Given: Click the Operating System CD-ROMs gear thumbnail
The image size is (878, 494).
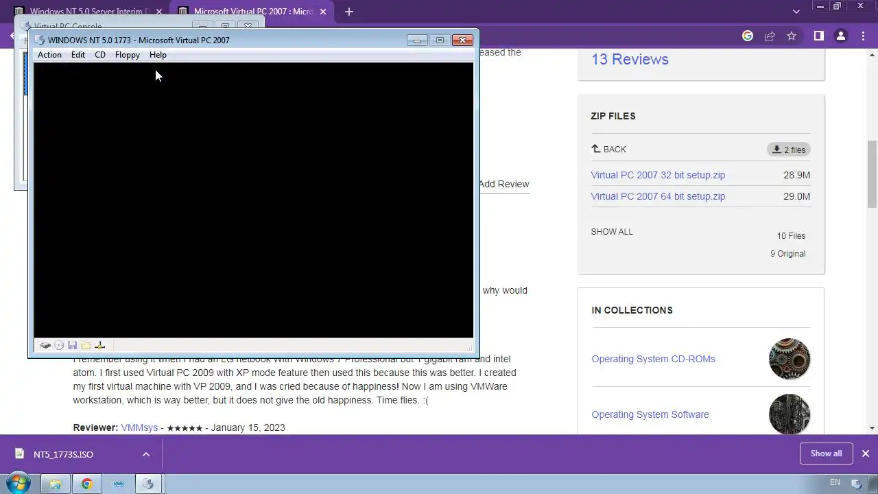Looking at the screenshot, I should click(790, 359).
